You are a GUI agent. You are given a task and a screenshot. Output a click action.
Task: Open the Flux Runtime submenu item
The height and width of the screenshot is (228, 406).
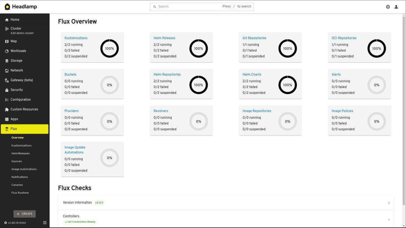20,193
